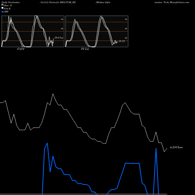This screenshot has height=195, width=195.
Task: Click the 'MELSTAR_BZ' chart title text
Action: click(x=68, y=2)
